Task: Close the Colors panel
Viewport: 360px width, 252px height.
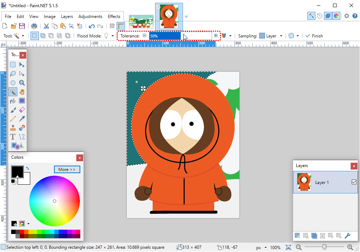Action: [80, 158]
